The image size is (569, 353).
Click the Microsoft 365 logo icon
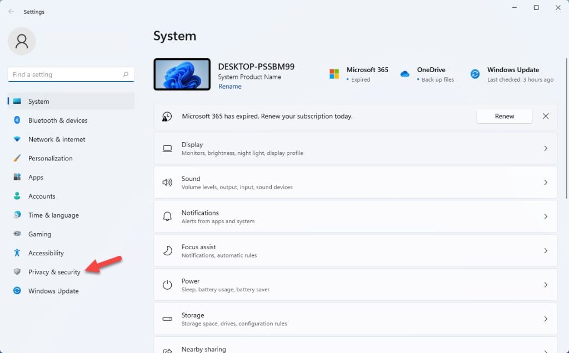(x=334, y=74)
